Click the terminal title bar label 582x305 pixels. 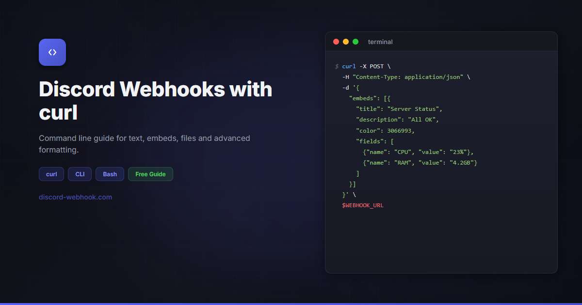click(380, 42)
